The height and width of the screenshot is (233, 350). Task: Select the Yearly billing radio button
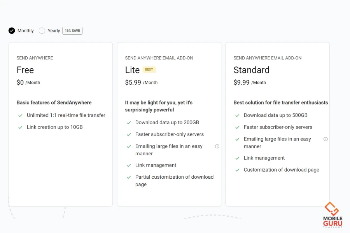coord(42,31)
